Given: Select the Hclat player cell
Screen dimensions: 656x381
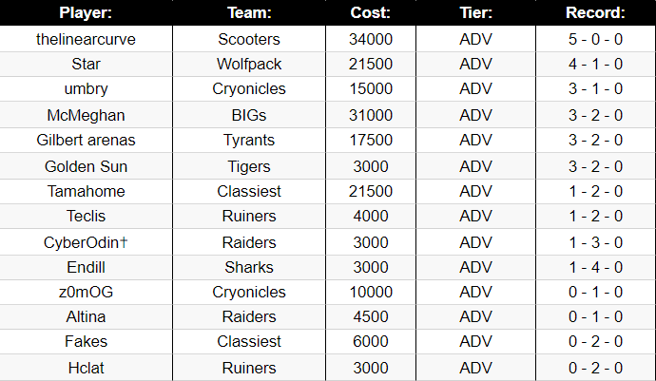Looking at the screenshot, I should 86,368.
